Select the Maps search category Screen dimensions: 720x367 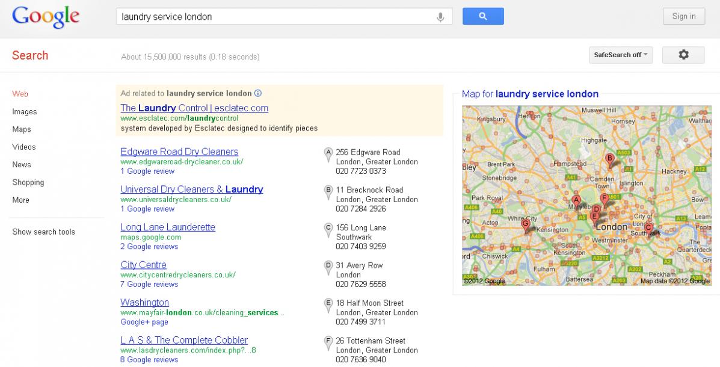click(x=22, y=129)
